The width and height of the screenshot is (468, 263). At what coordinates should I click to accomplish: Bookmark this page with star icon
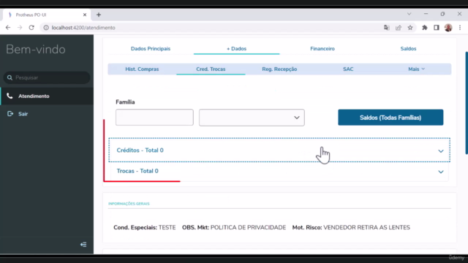pyautogui.click(x=410, y=28)
